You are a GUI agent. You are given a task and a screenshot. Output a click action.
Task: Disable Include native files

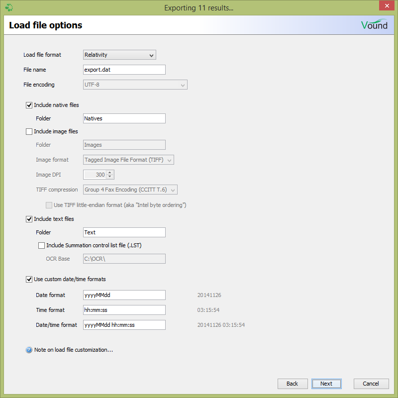click(29, 105)
